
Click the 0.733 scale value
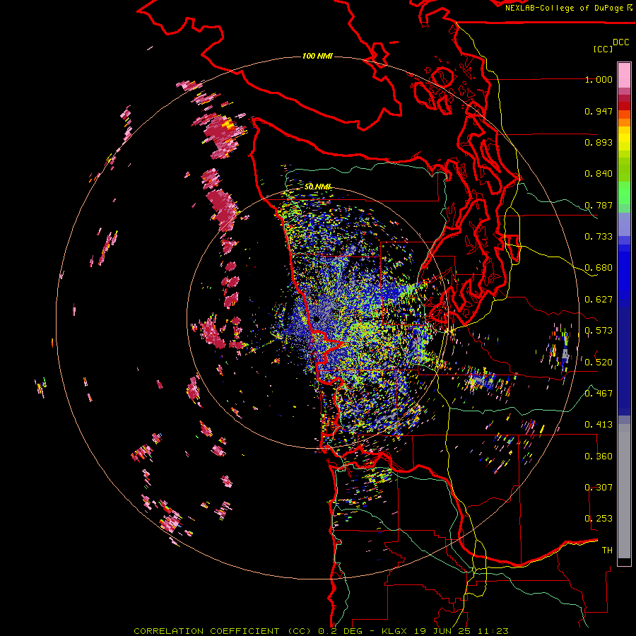pyautogui.click(x=599, y=237)
